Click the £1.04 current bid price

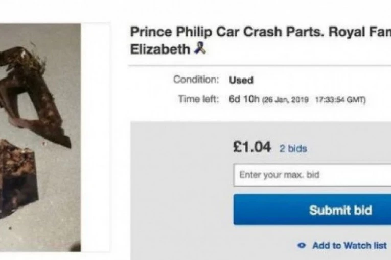(x=252, y=147)
